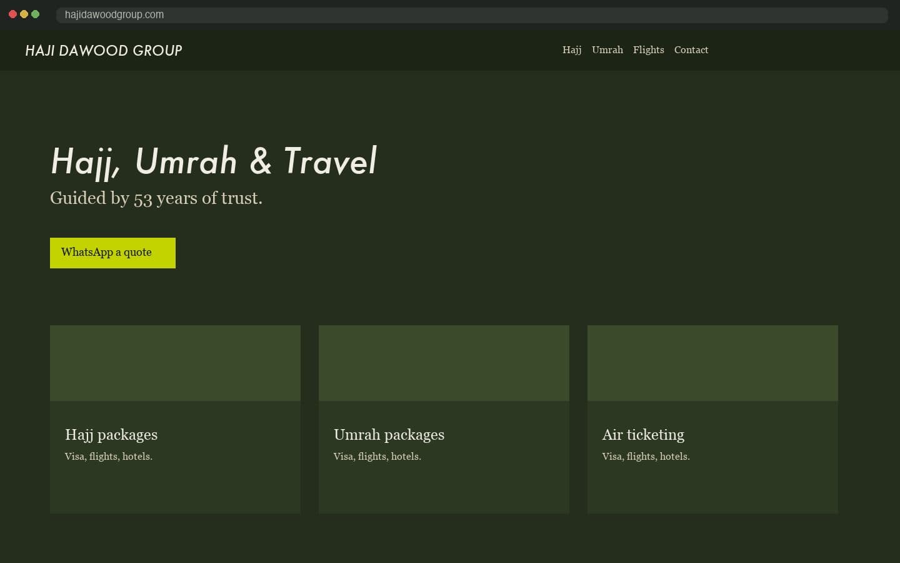Screen dimensions: 900x563
Task: Open the Hajj packages card title
Action: click(111, 435)
